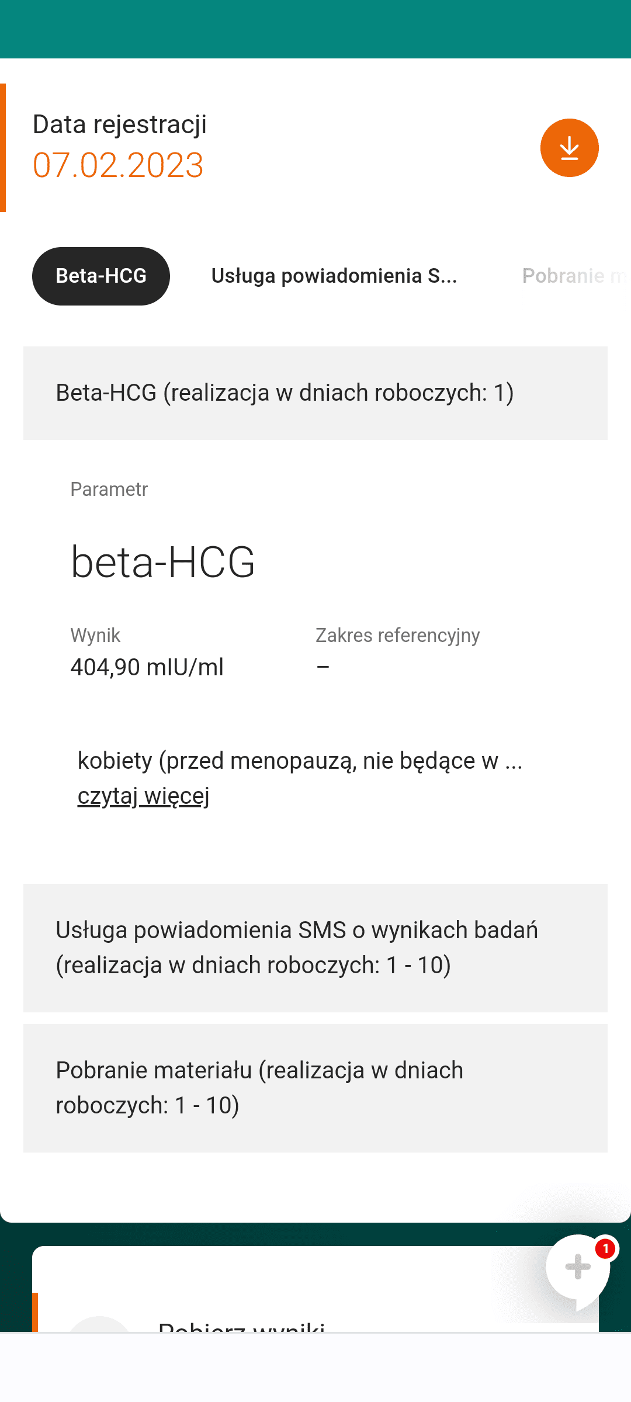631x1402 pixels.
Task: Click the result value 404,90 mIU/ml
Action: (147, 667)
